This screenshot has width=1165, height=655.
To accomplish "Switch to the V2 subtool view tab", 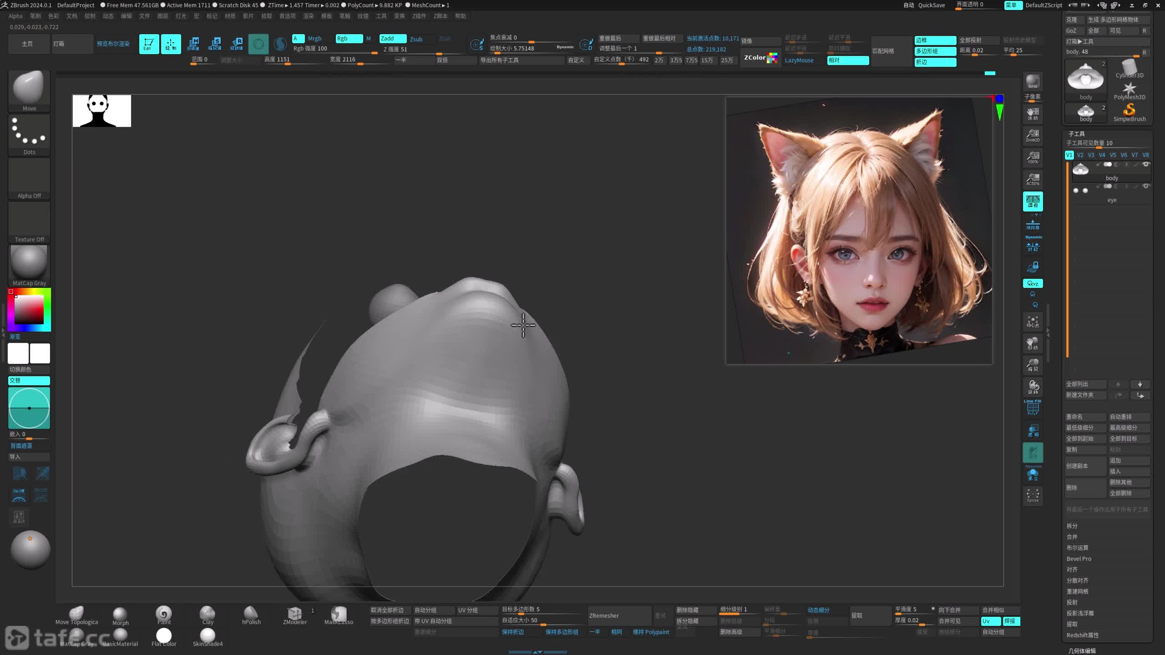I will [x=1080, y=155].
